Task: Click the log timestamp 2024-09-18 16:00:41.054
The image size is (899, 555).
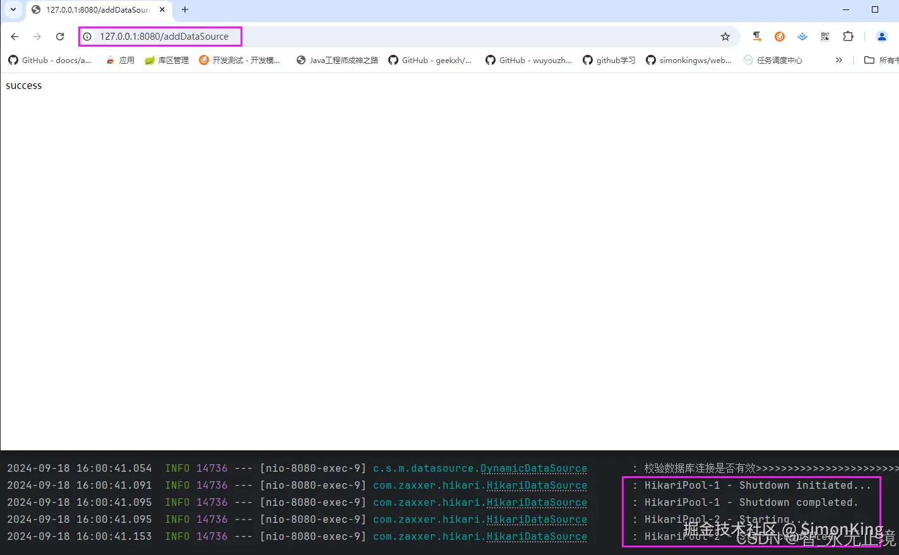Action: 80,469
